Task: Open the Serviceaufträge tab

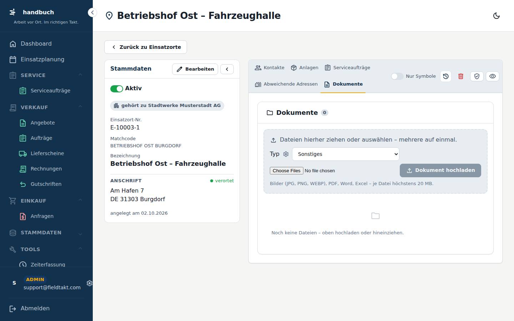Action: click(347, 68)
